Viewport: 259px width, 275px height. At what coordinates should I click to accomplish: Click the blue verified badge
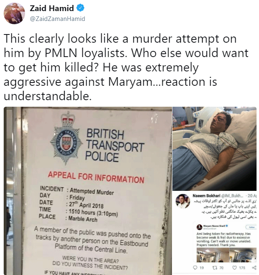(x=80, y=8)
